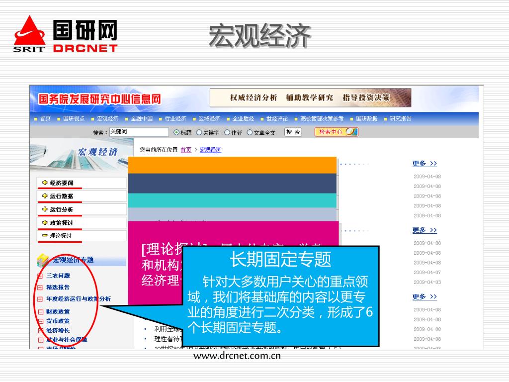509x382 pixels.
Task: Click the 关键词 search input field
Action: [x=139, y=132]
